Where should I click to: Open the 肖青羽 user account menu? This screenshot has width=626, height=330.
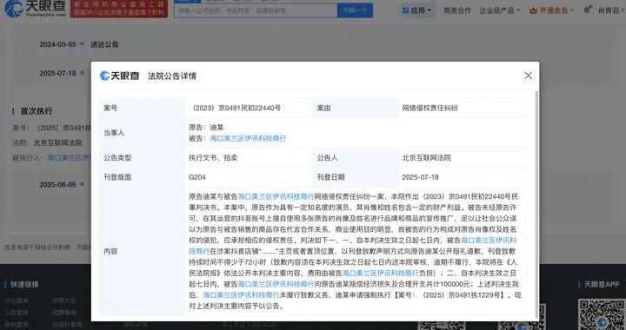coord(610,10)
